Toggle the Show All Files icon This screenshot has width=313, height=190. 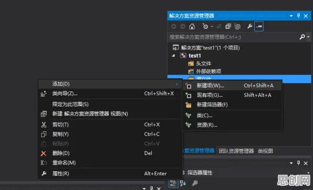click(237, 26)
